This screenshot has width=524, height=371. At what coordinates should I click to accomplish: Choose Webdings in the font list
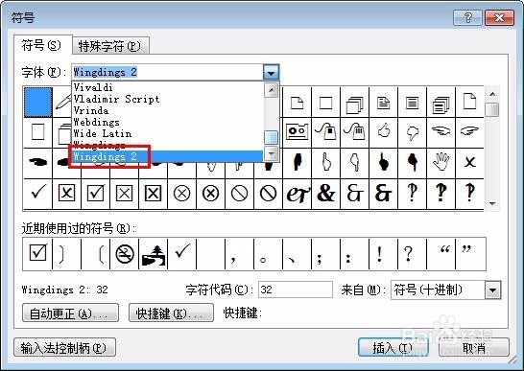(167, 122)
